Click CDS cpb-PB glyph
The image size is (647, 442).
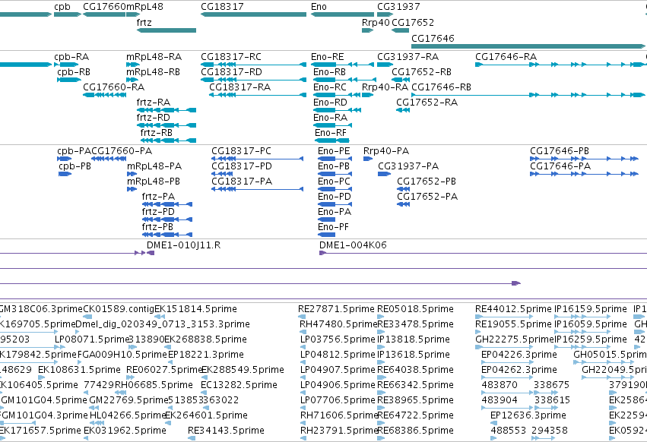(65, 174)
